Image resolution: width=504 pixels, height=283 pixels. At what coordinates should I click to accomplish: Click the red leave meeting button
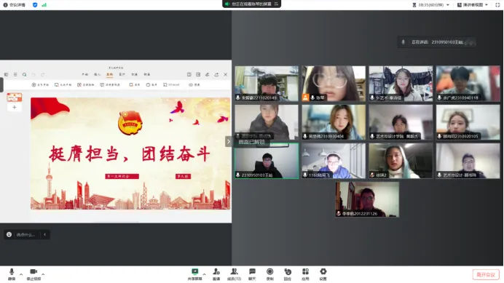(x=486, y=275)
